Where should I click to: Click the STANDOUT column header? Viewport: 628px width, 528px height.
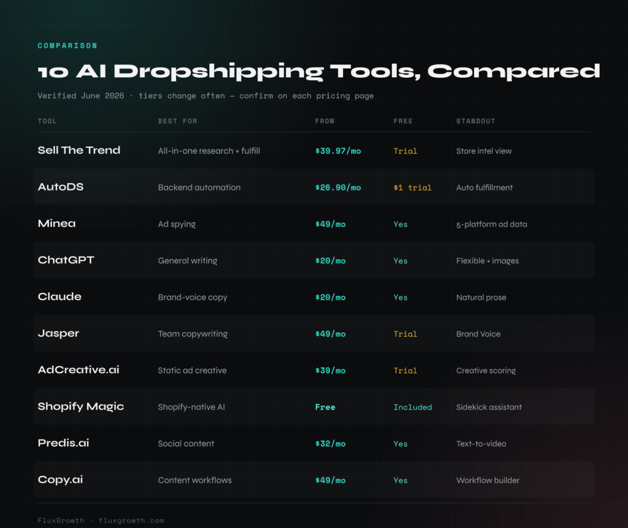[x=476, y=121]
